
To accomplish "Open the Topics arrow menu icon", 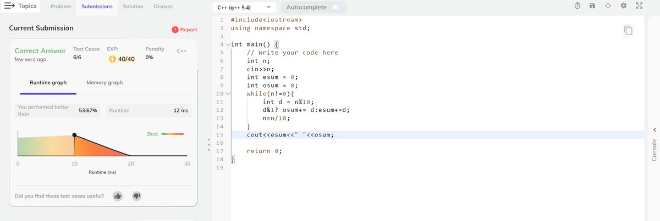I will click(9, 7).
